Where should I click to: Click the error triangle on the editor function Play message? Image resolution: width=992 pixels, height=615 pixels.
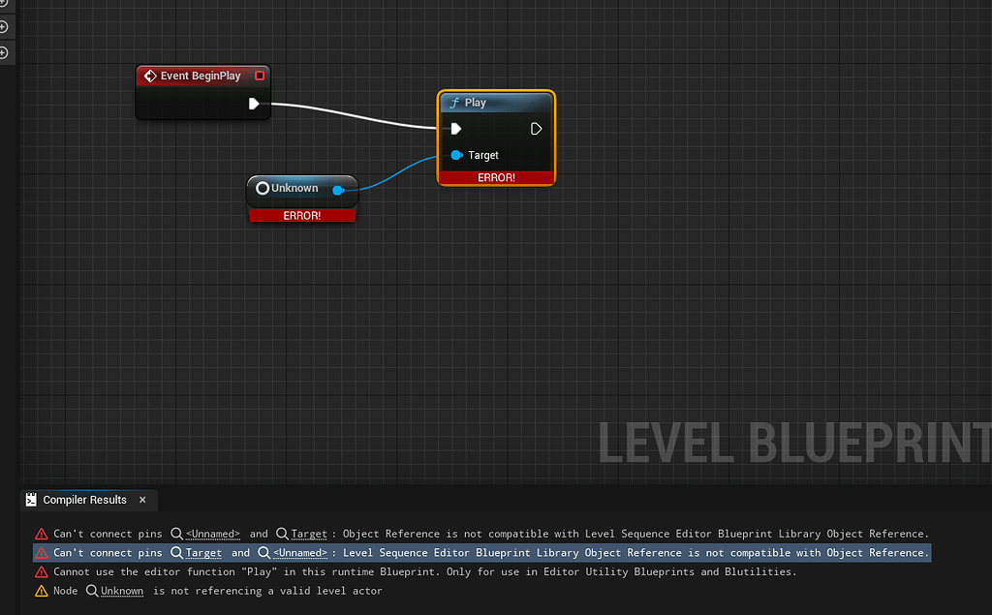point(40,571)
